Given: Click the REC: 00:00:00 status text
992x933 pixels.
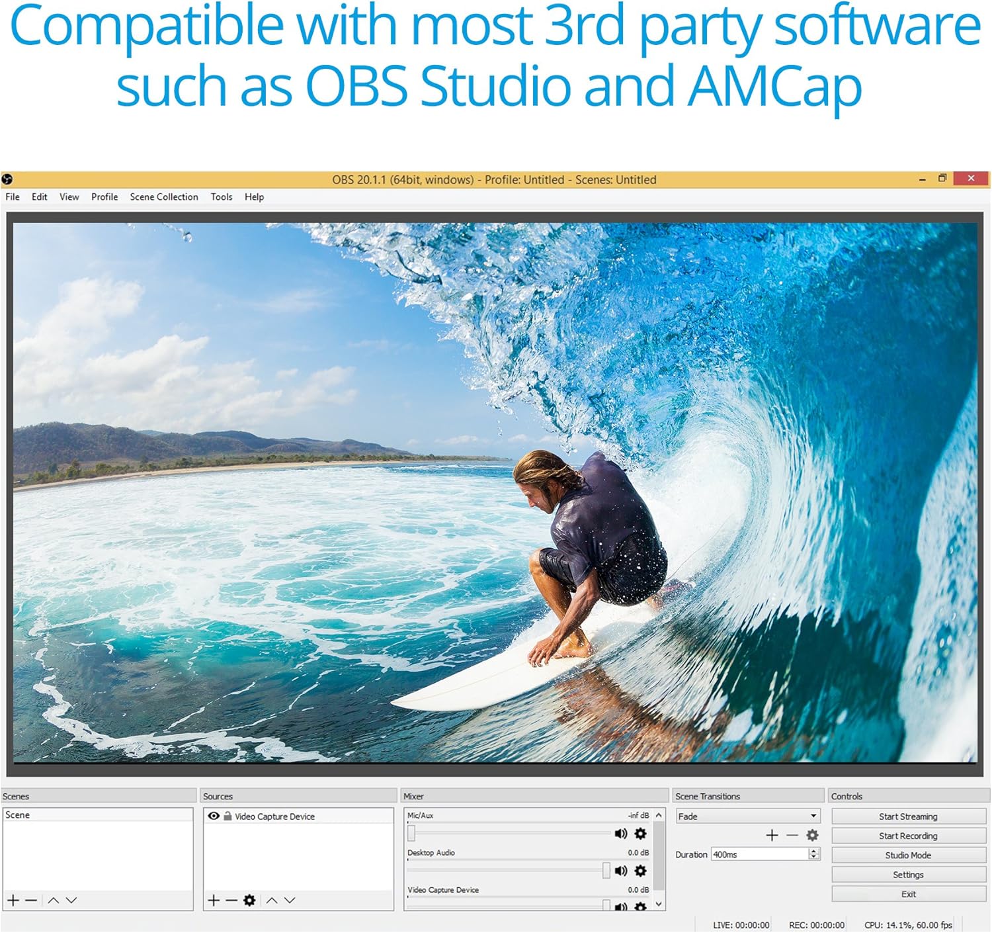Looking at the screenshot, I should click(817, 925).
